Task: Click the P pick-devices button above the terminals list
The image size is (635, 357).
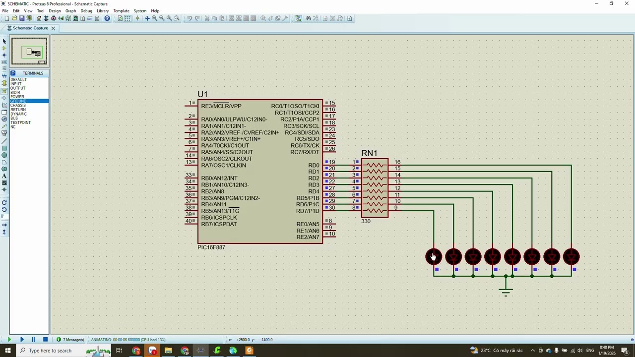Action: pos(13,73)
